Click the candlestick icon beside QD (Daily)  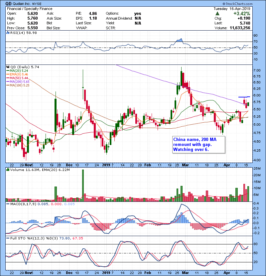tap(8, 67)
